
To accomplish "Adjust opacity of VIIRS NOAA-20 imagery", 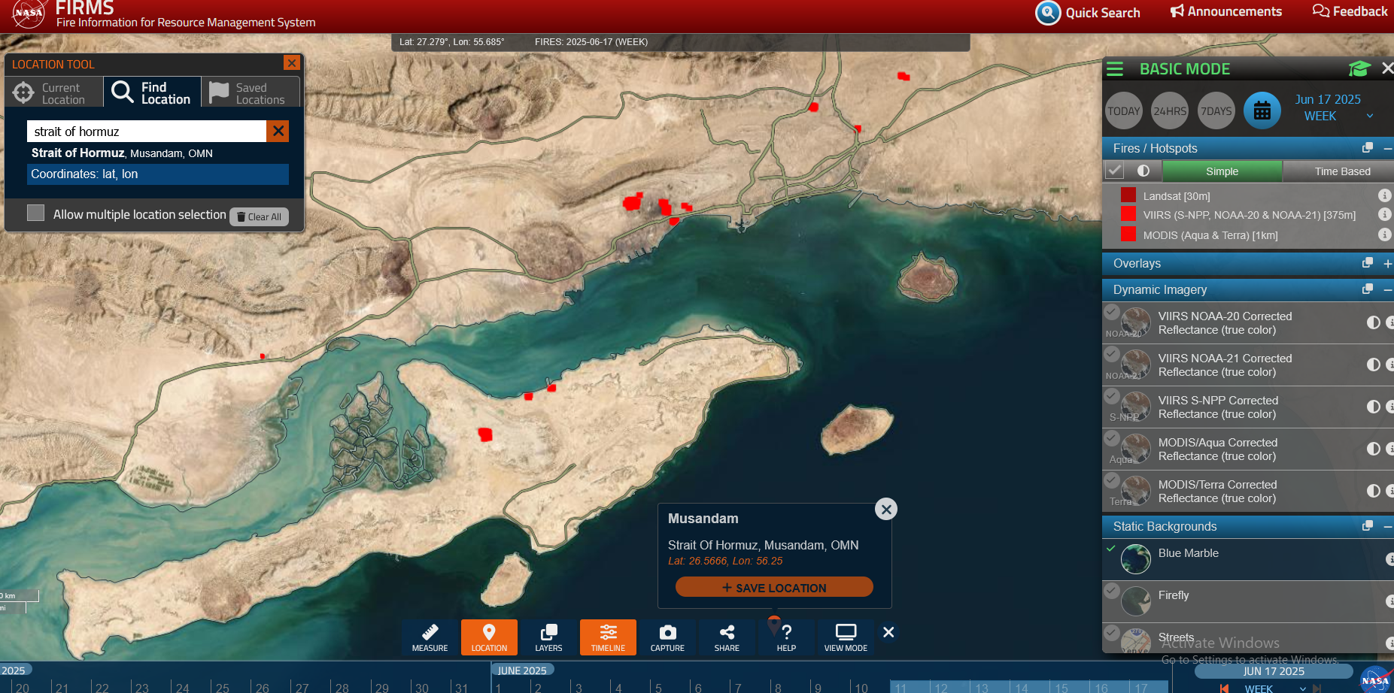I will [x=1374, y=322].
